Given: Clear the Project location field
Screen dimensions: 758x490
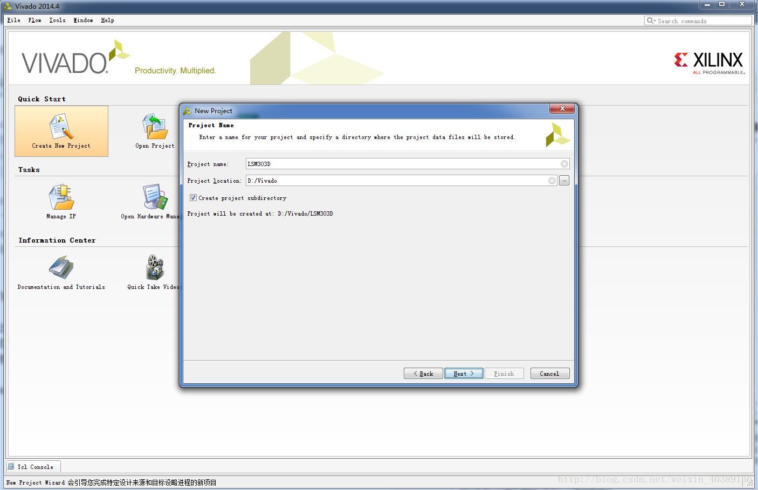Looking at the screenshot, I should [552, 181].
